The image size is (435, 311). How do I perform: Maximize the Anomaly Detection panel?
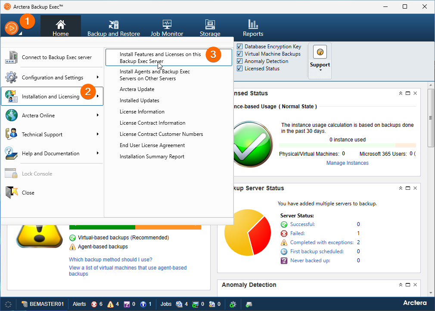(x=408, y=285)
